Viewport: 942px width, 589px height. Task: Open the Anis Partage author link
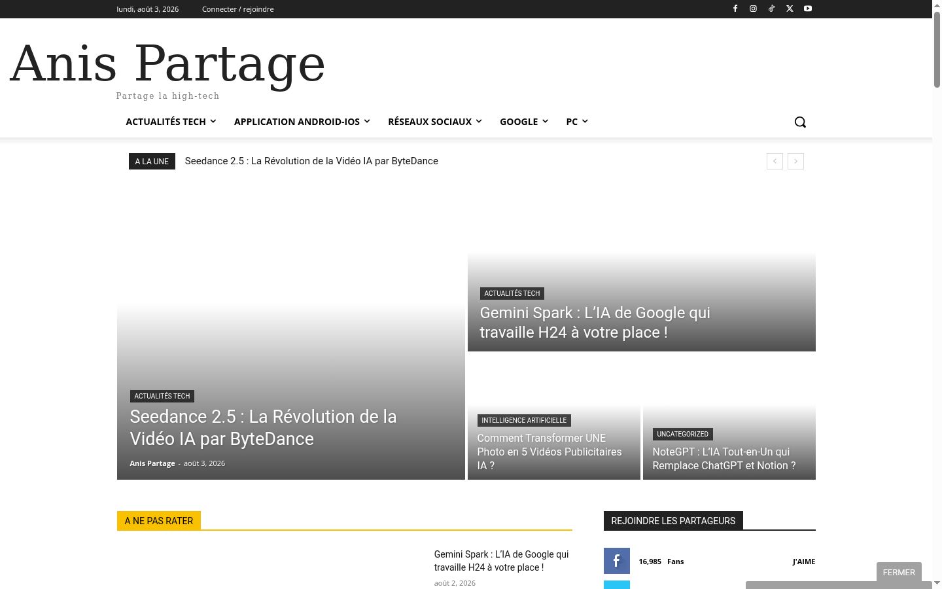[152, 463]
